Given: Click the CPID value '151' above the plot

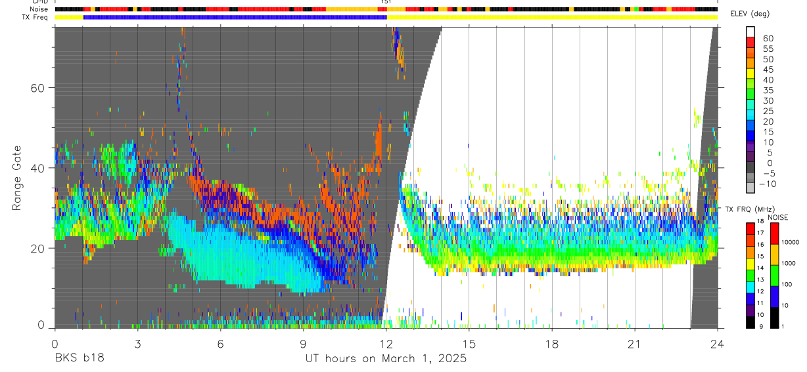Looking at the screenshot, I should [x=386, y=2].
